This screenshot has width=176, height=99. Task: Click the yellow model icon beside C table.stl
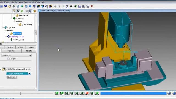(20, 24)
